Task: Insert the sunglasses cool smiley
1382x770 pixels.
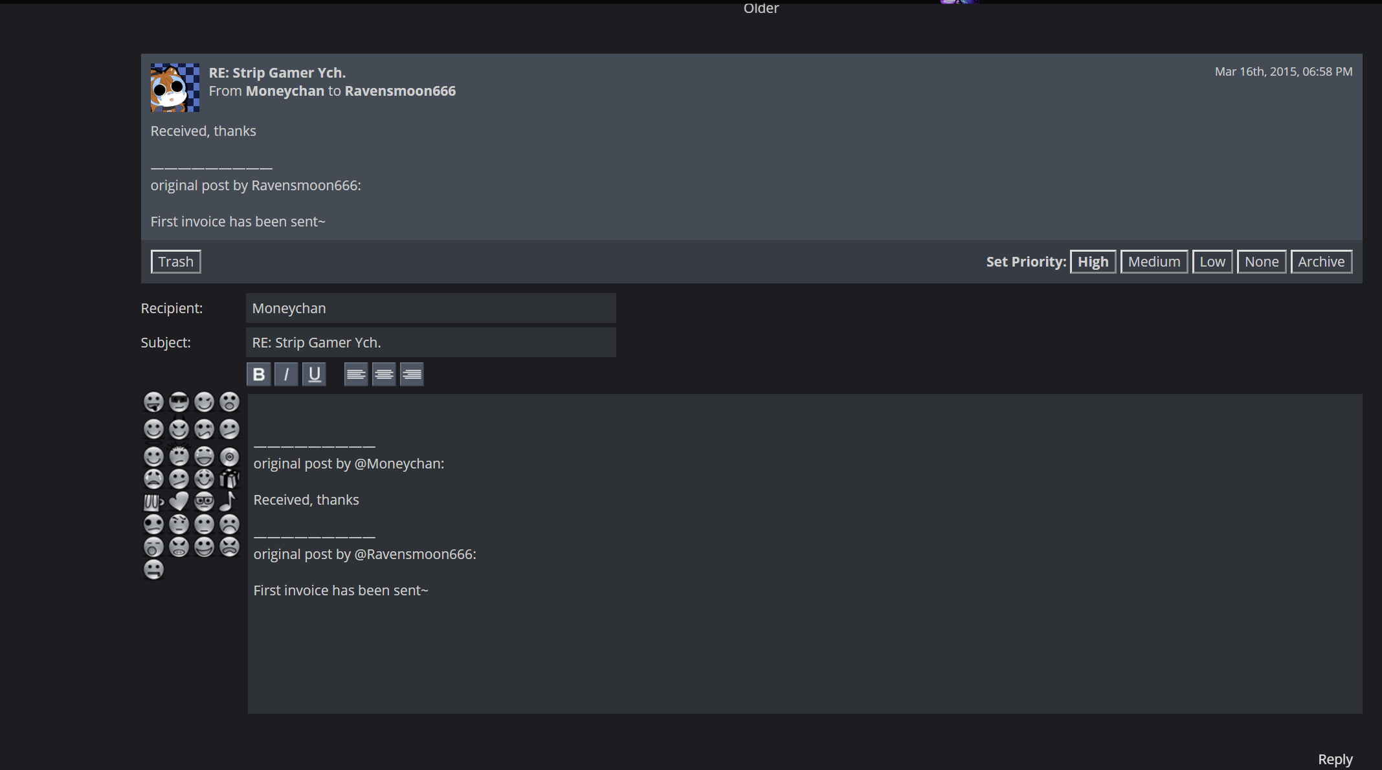Action: tap(179, 402)
